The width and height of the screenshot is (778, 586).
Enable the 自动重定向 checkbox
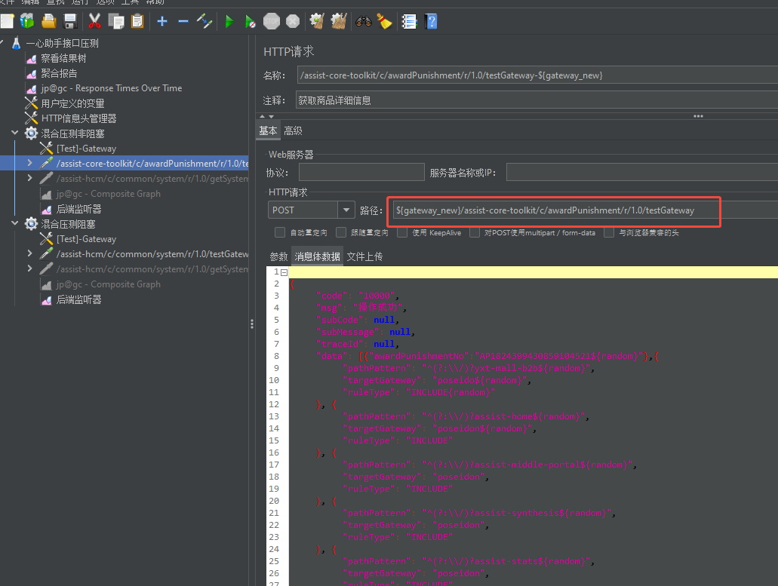point(280,233)
